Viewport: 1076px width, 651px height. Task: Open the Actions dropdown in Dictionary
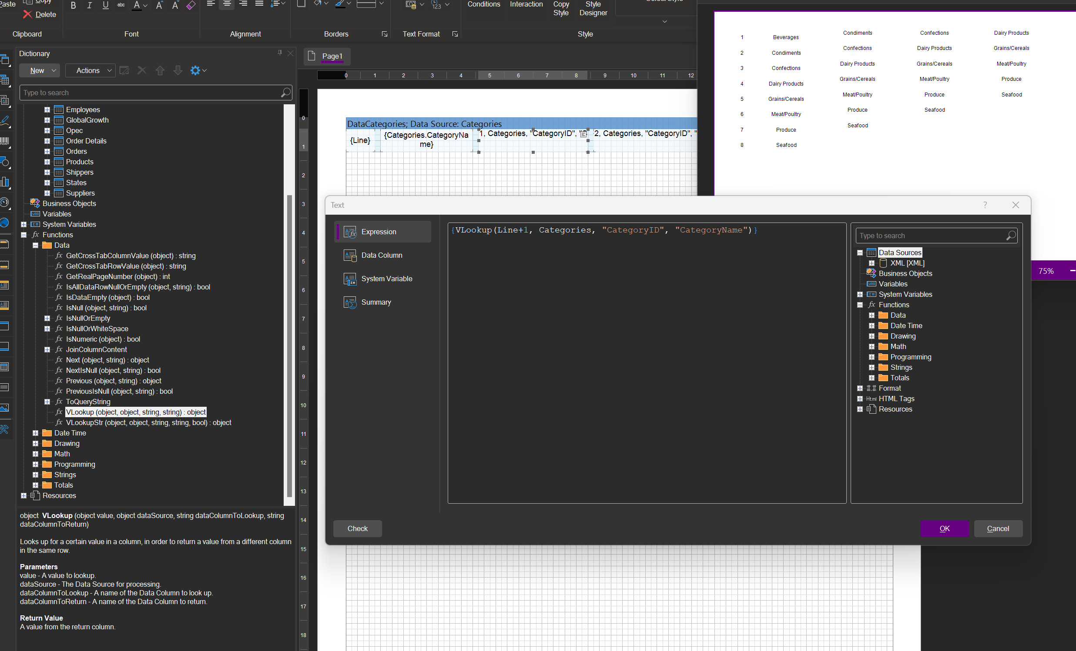(x=91, y=70)
